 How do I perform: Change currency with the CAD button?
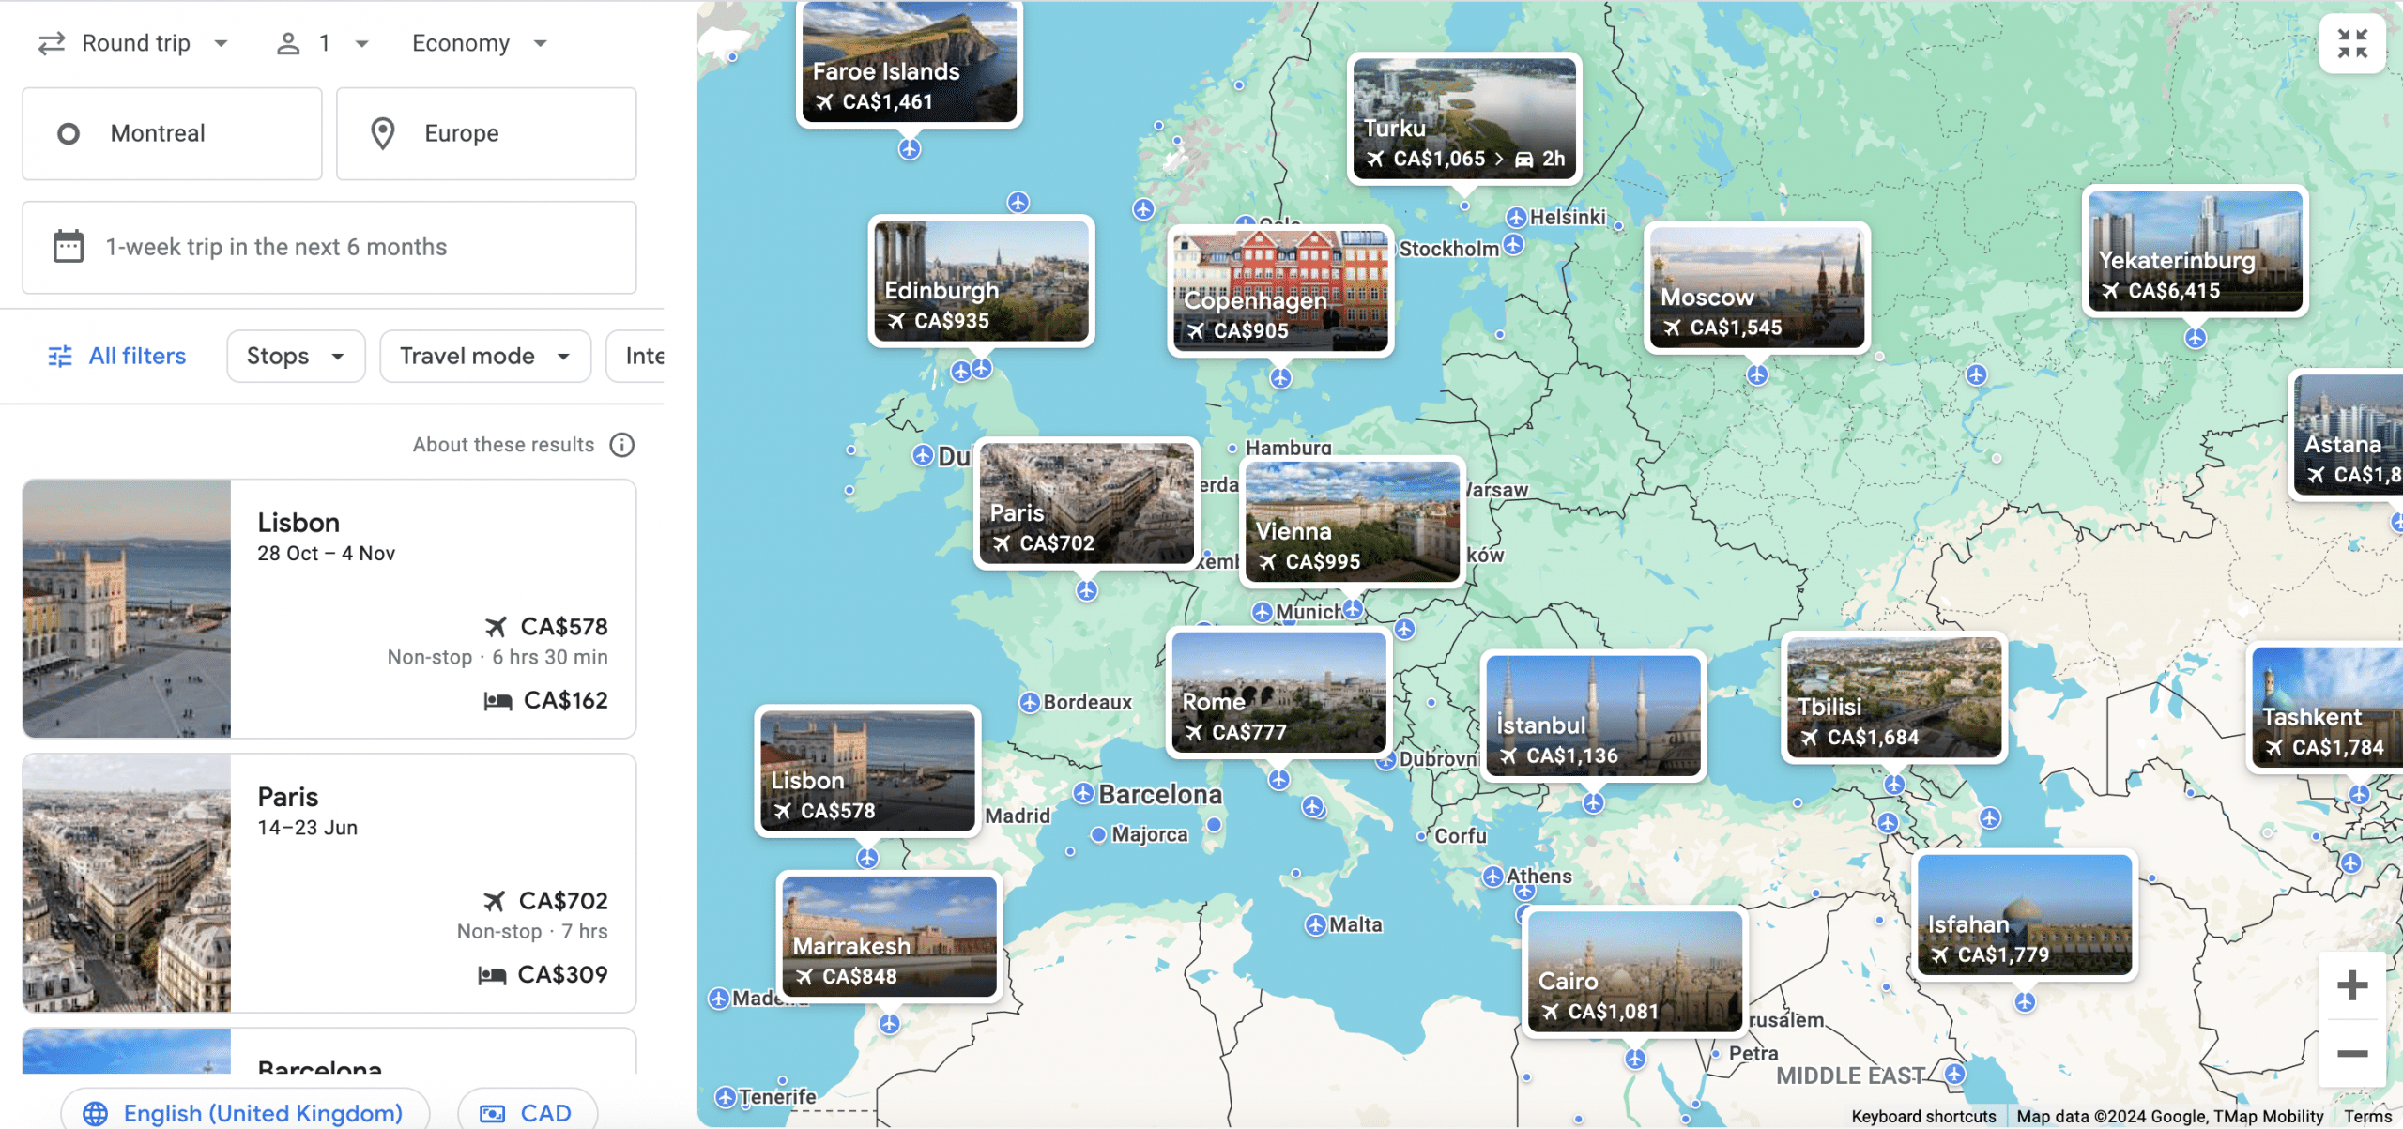click(527, 1113)
